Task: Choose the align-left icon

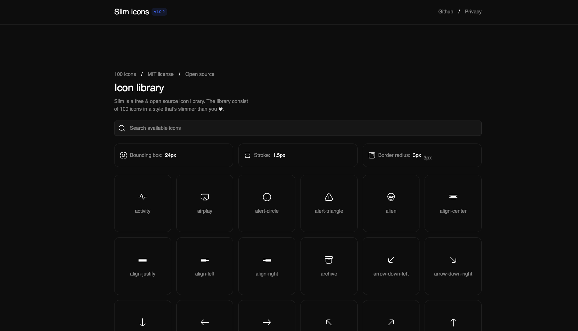Action: point(204,266)
